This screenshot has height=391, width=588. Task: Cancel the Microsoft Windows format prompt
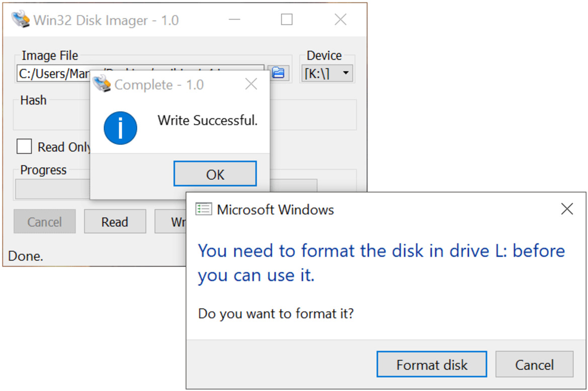click(x=534, y=364)
